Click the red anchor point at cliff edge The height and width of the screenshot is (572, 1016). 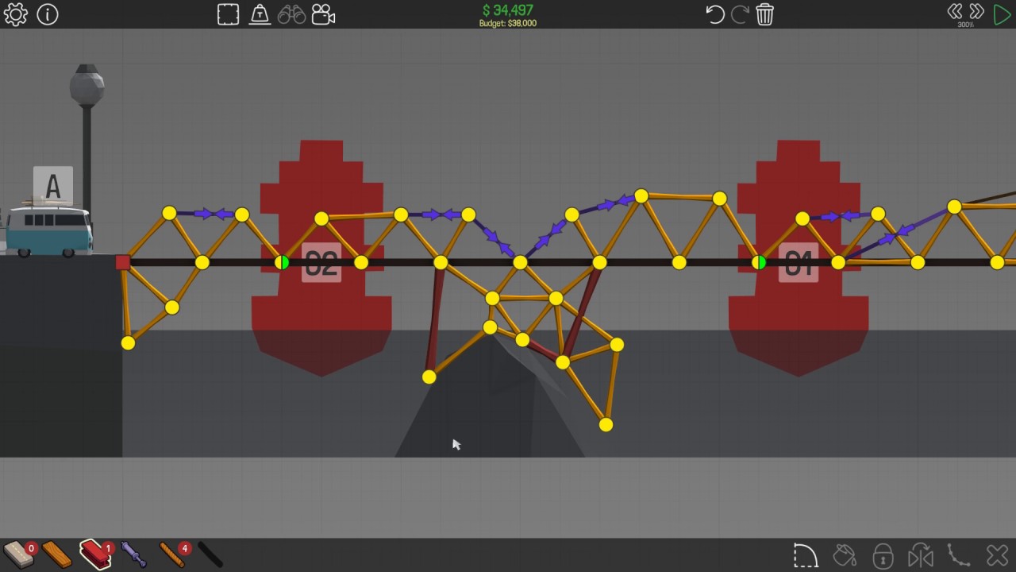(x=122, y=262)
